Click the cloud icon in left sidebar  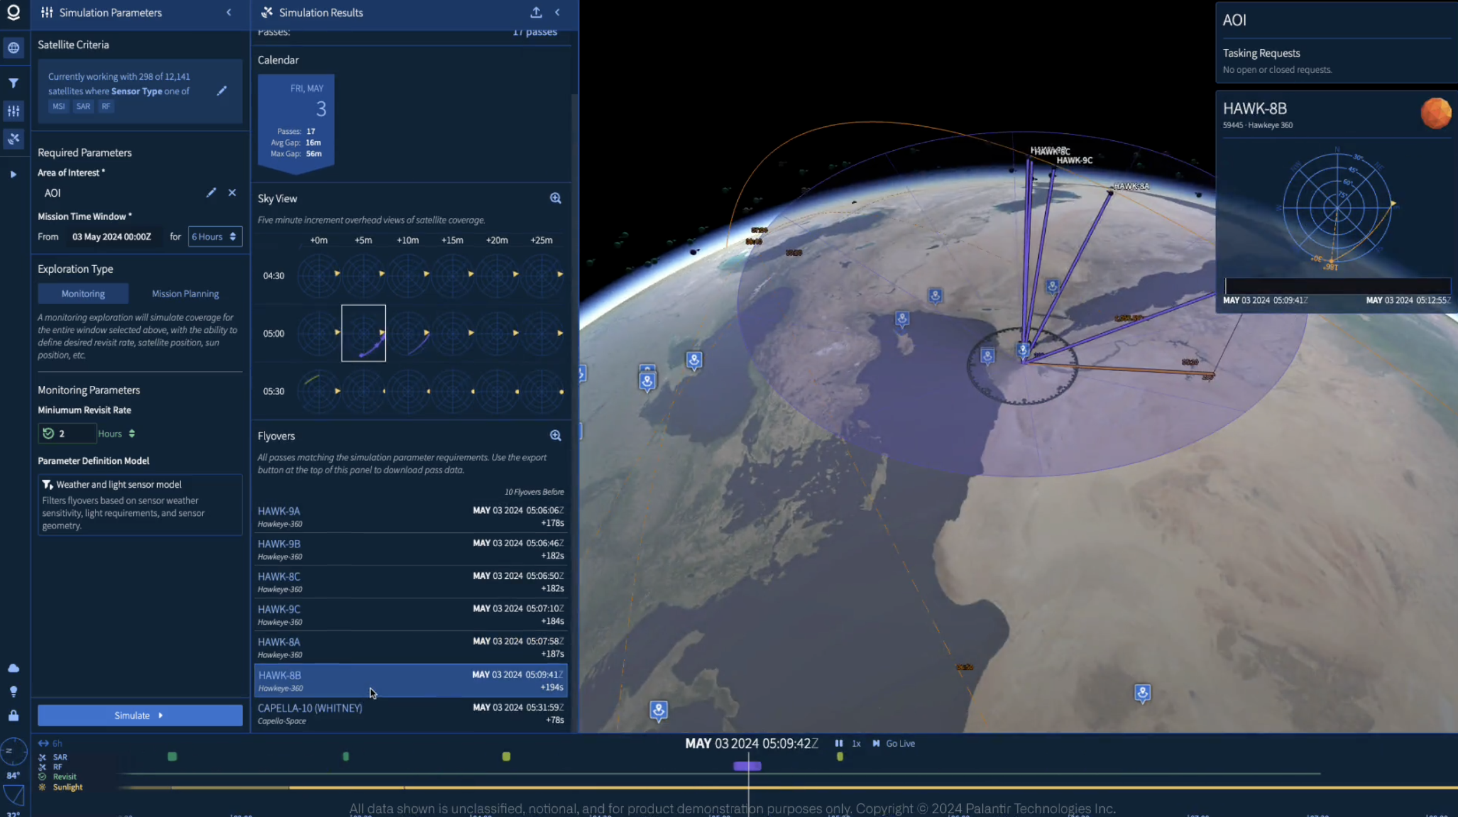click(x=13, y=668)
